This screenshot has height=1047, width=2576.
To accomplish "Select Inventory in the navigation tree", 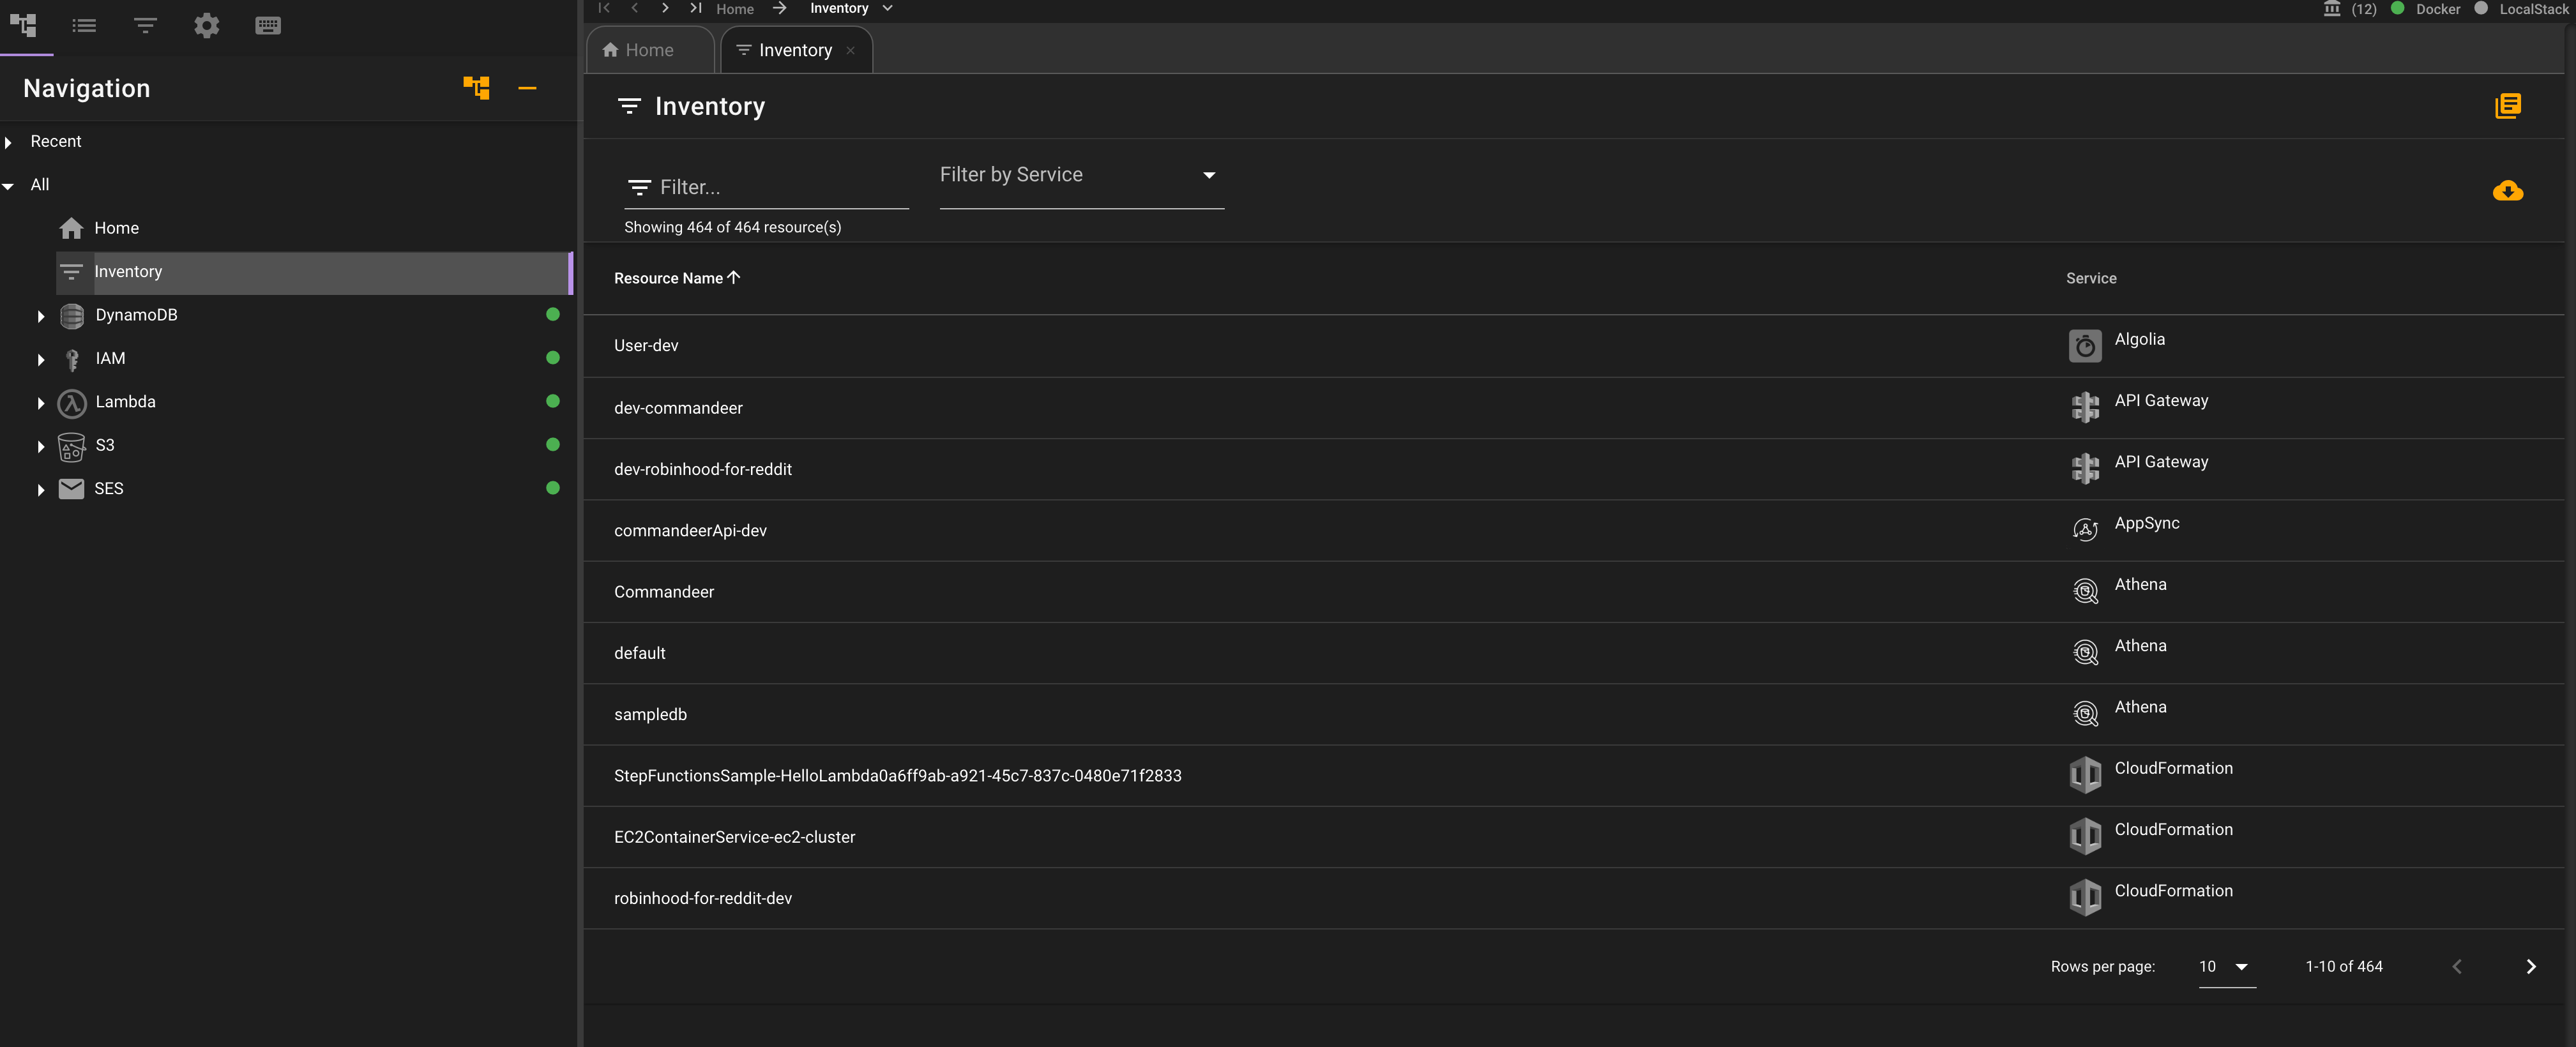I will (314, 272).
